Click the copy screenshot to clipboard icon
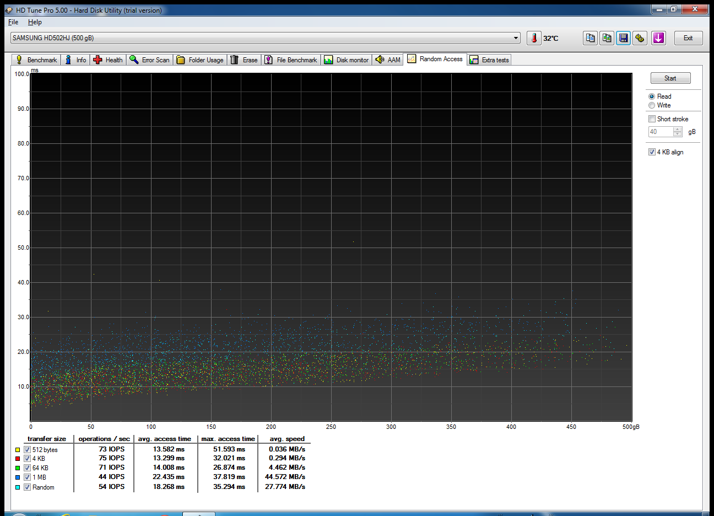 tap(607, 38)
